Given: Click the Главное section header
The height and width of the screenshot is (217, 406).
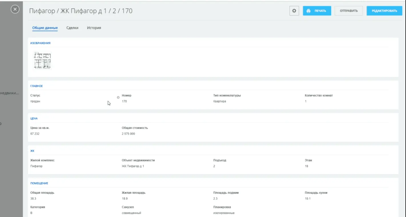Looking at the screenshot, I should pyautogui.click(x=36, y=86).
